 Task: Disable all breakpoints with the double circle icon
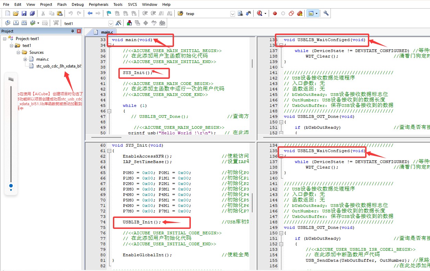pos(291,13)
